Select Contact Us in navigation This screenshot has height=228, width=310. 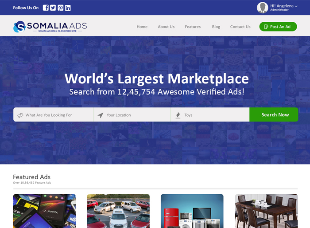pos(240,27)
